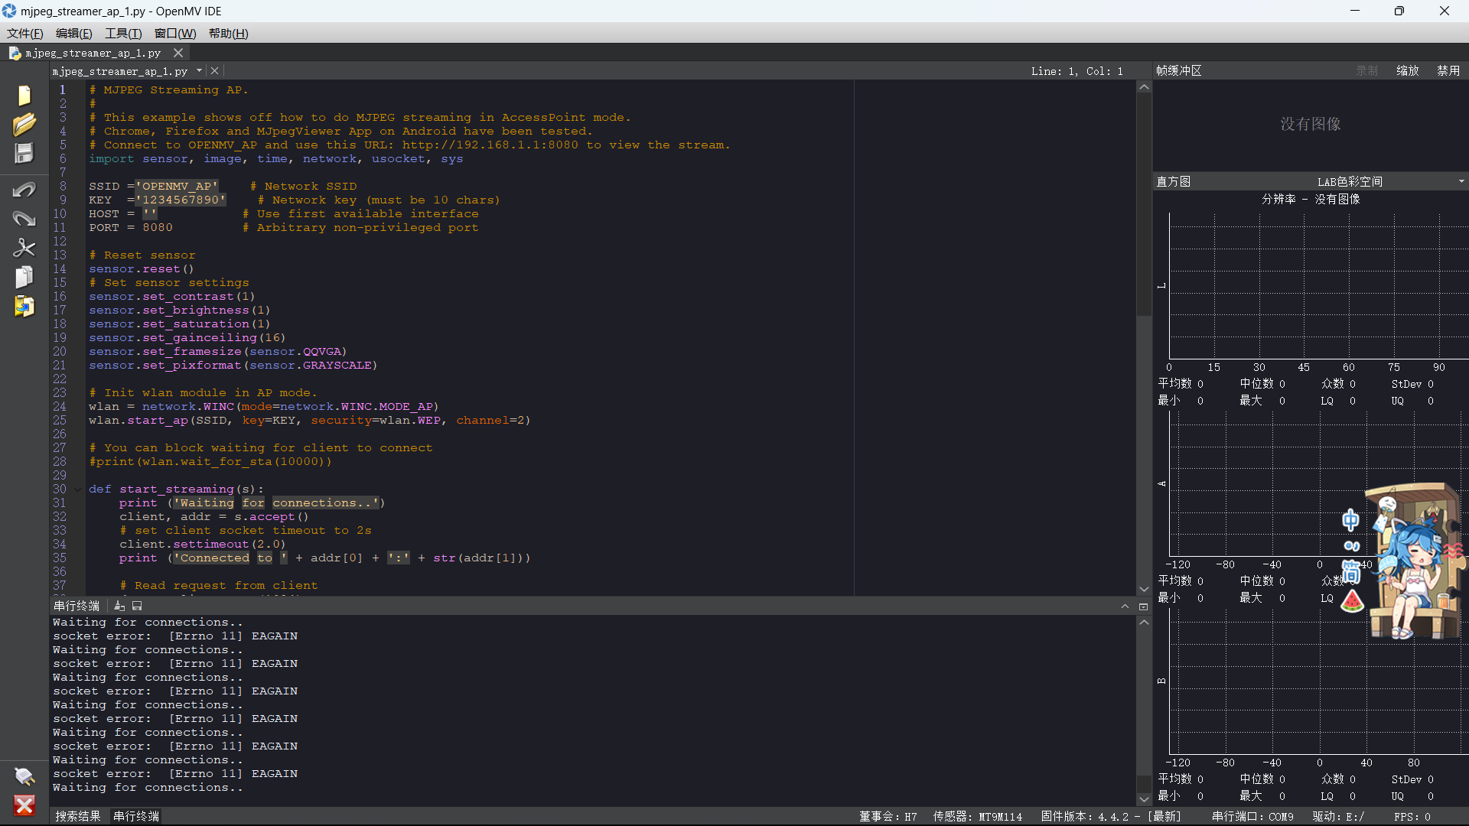Click the 直方图 panel title

tap(1173, 181)
